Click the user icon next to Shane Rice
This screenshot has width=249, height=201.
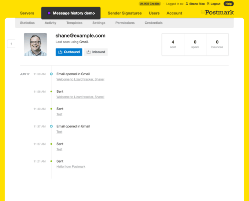(x=187, y=4)
